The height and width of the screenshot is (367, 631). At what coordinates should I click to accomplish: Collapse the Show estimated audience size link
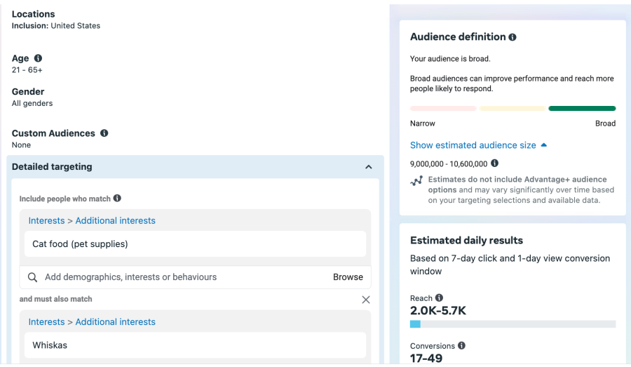tap(478, 145)
